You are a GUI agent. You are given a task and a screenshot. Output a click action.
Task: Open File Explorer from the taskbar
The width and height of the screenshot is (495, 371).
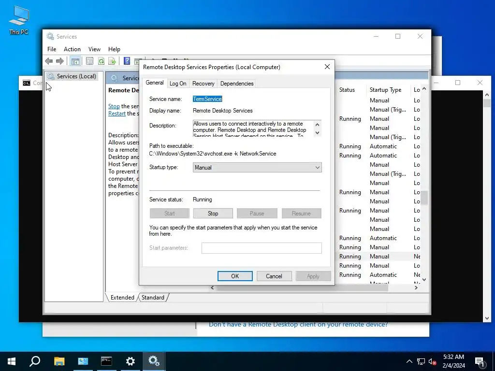point(59,361)
